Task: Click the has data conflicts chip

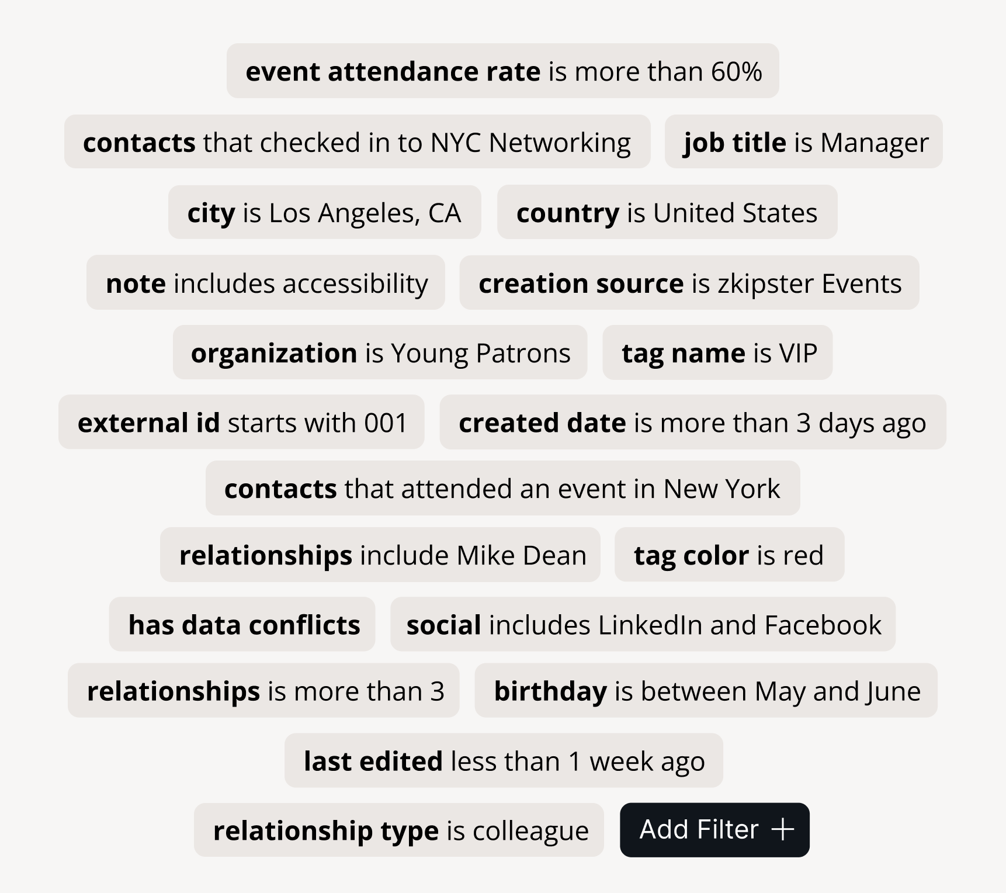Action: 242,624
